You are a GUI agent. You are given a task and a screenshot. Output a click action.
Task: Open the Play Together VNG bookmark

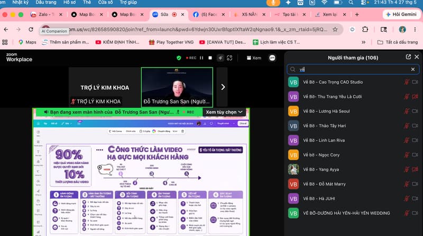coord(171,42)
